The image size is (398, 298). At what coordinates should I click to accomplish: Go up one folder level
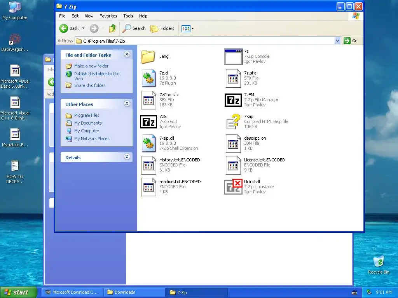tap(112, 28)
